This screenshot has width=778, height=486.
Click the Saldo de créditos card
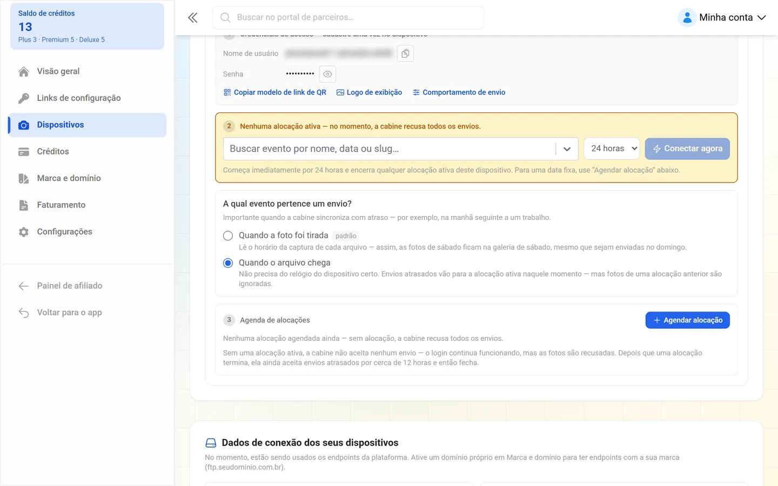(87, 26)
